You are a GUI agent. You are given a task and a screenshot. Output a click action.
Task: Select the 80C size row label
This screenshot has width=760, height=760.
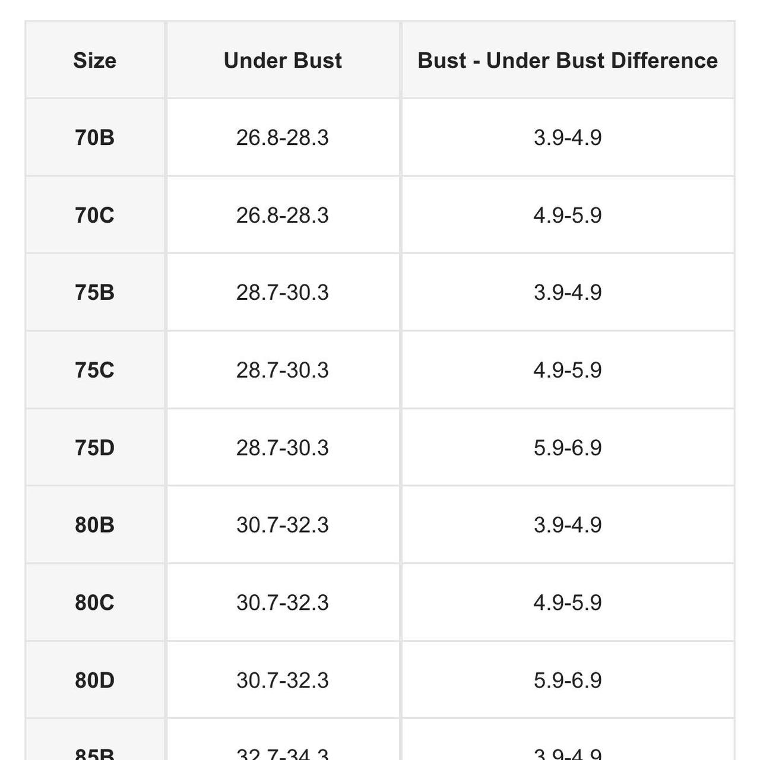click(94, 603)
